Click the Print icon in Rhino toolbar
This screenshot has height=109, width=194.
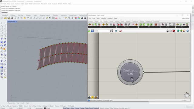pos(12,18)
